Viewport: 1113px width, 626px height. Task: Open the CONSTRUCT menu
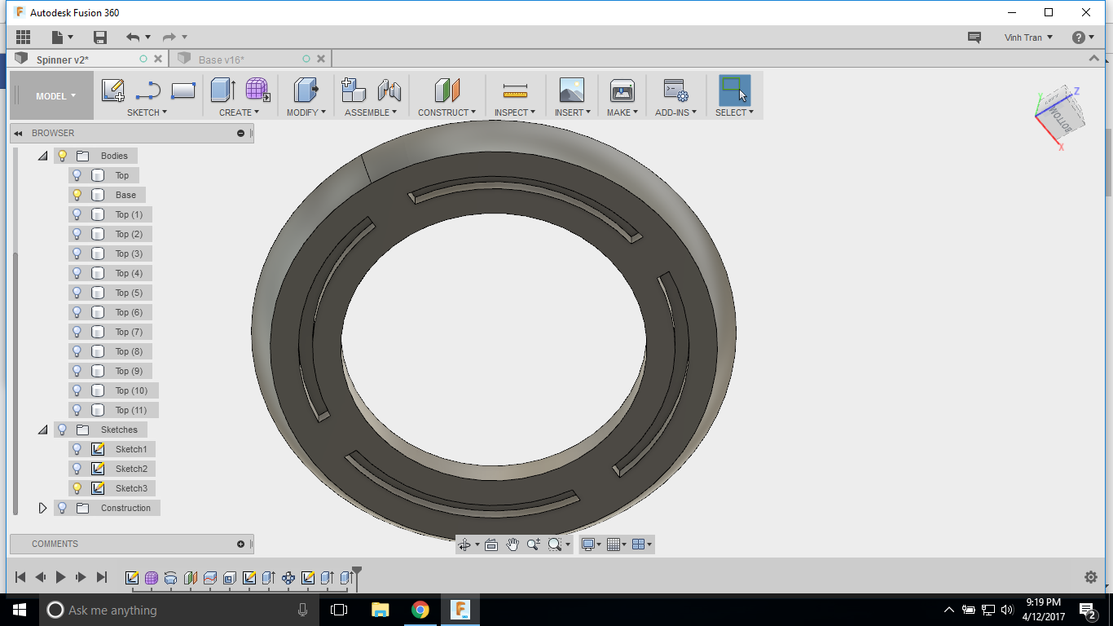coord(447,112)
